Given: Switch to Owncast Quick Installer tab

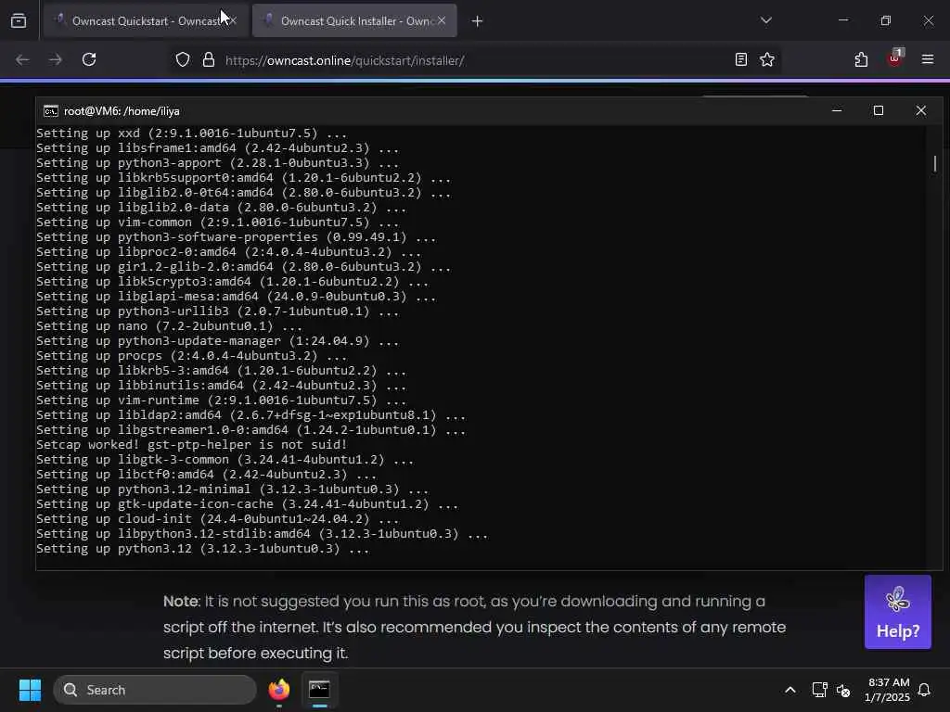Looking at the screenshot, I should pos(354,20).
